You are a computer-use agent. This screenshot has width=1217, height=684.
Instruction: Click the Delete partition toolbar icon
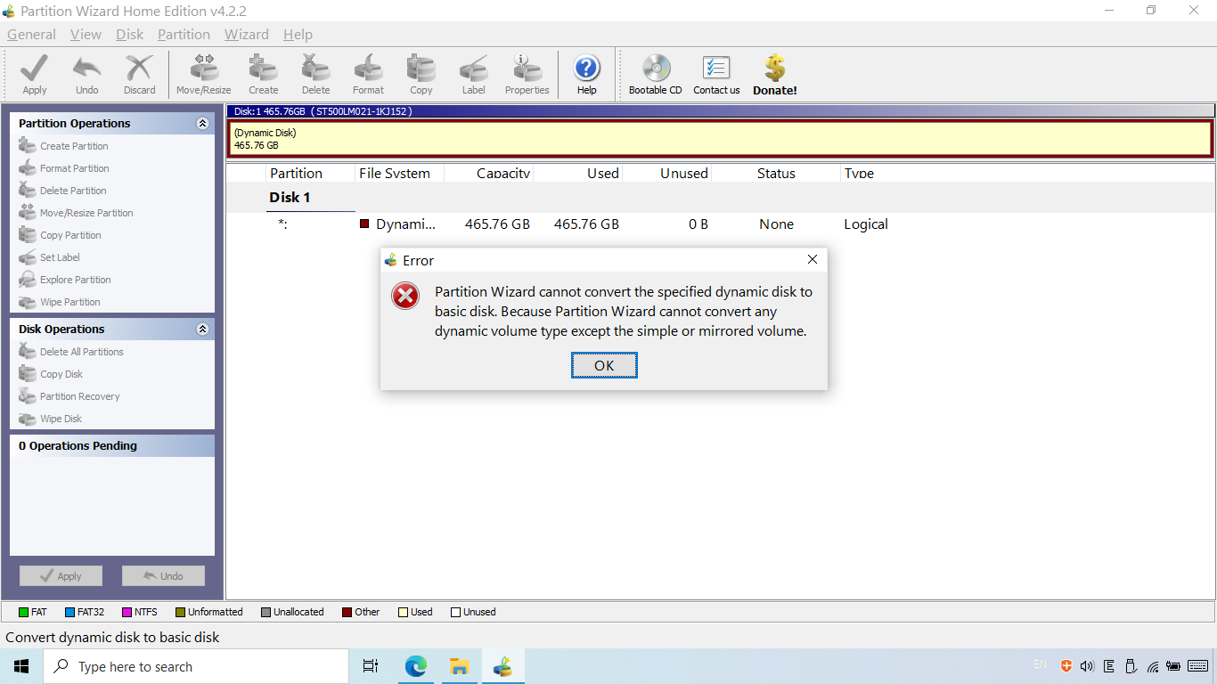coord(315,74)
